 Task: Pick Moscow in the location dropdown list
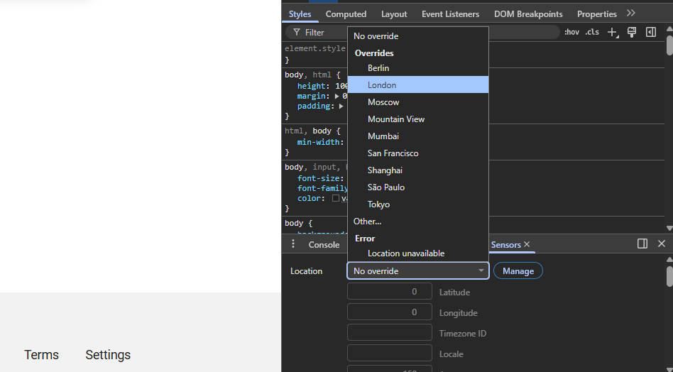pos(417,102)
